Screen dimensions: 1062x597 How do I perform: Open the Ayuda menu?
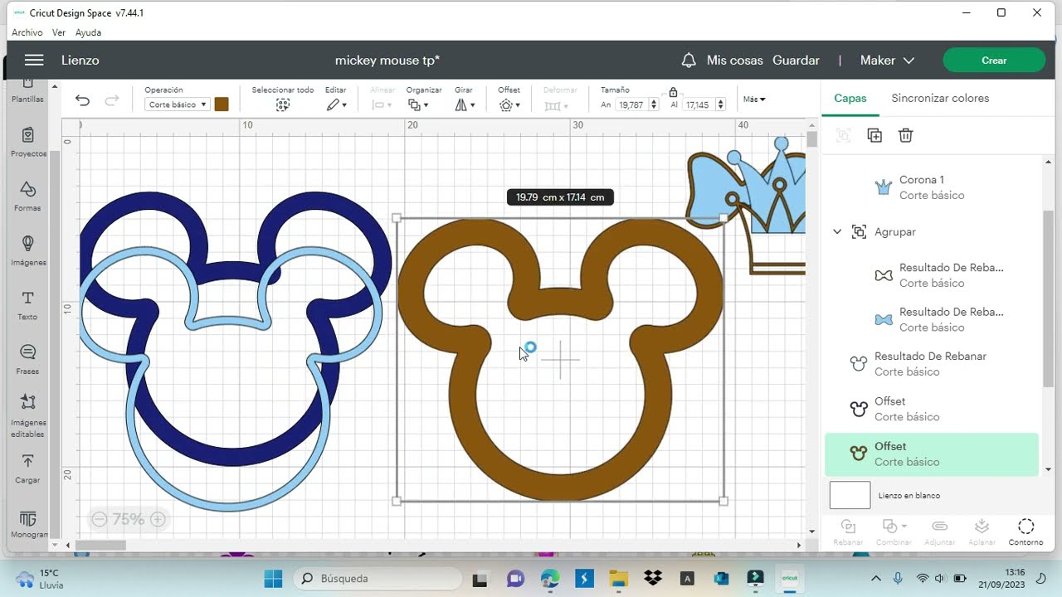pyautogui.click(x=88, y=32)
